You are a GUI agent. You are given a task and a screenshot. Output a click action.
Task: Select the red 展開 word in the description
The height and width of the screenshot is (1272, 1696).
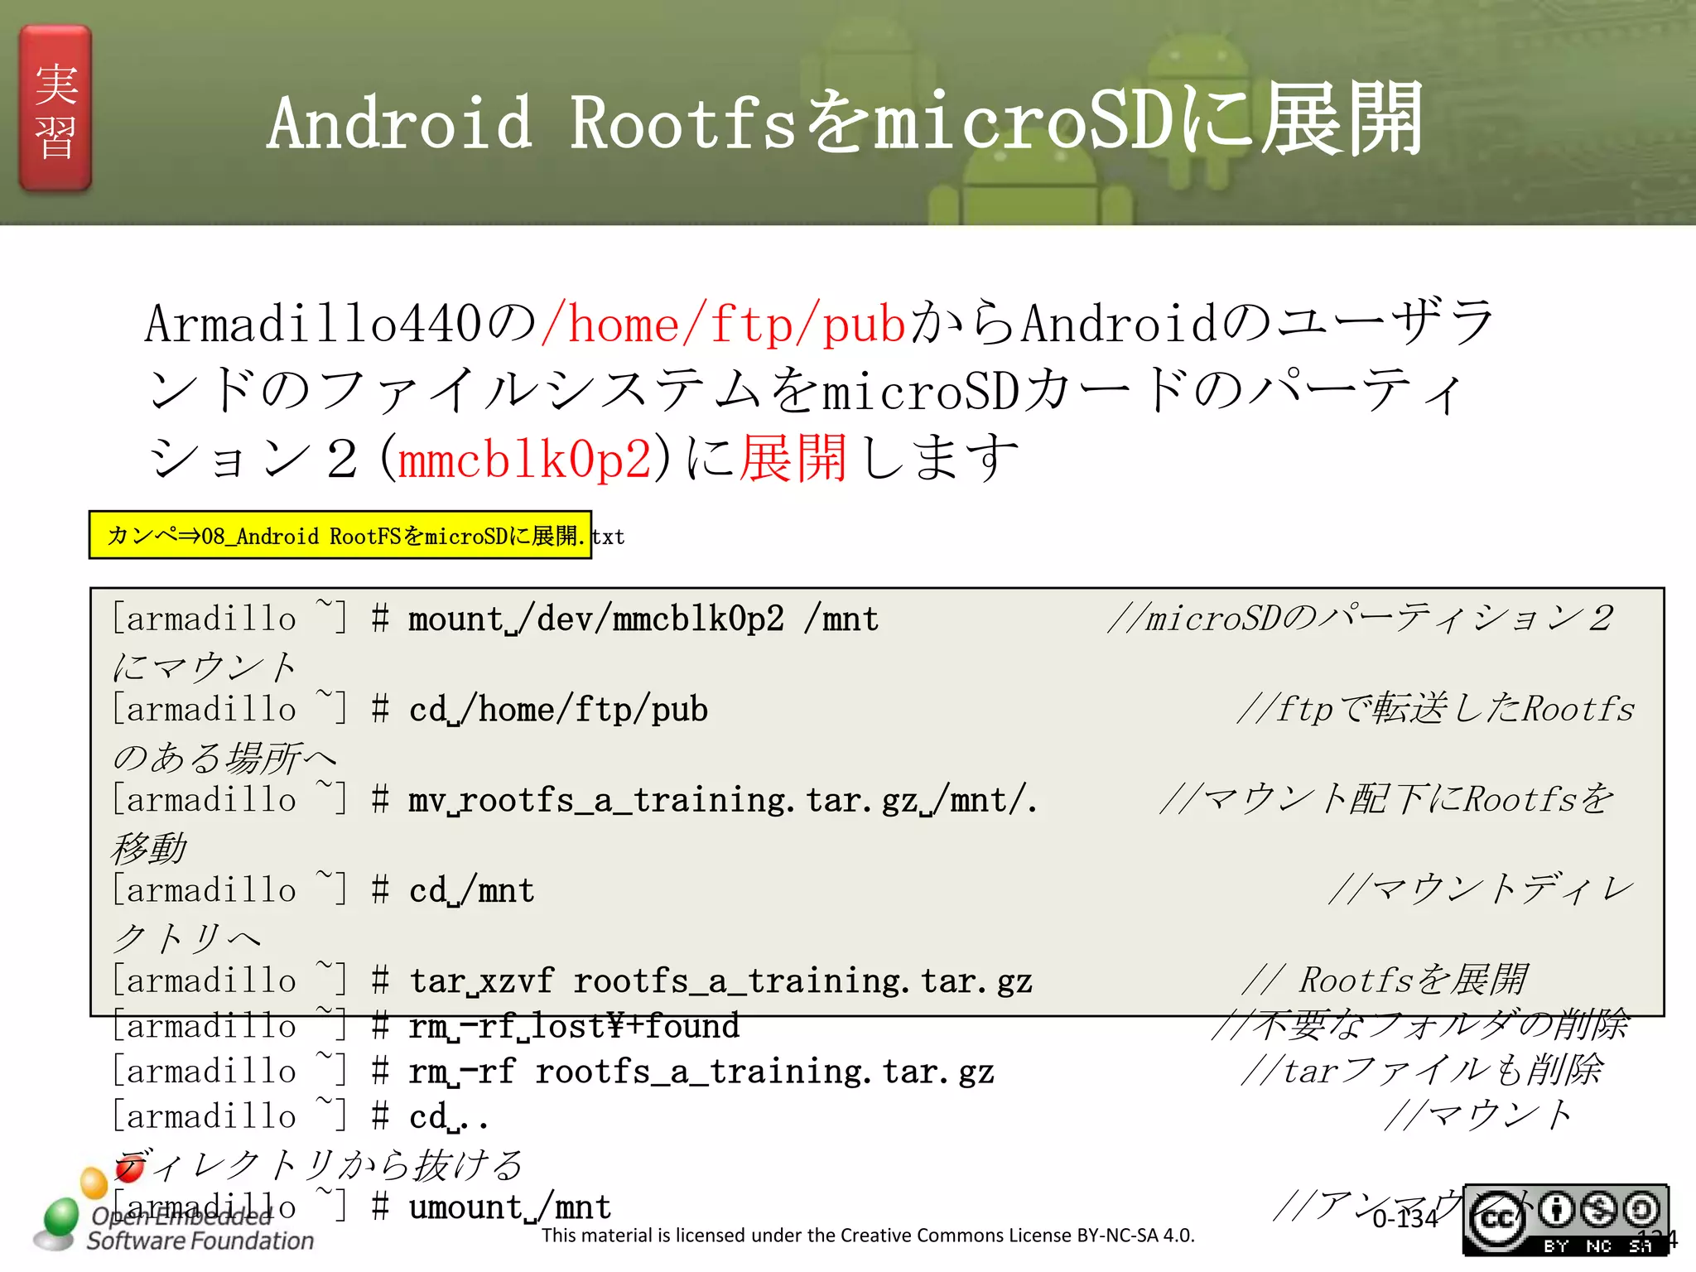793,458
